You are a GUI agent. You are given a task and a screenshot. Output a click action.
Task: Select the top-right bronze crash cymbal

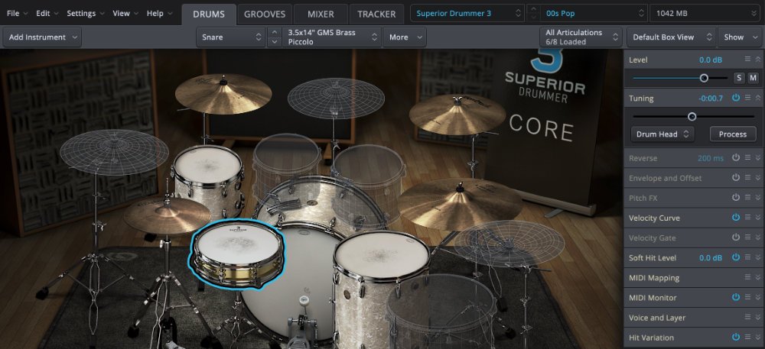tap(457, 115)
